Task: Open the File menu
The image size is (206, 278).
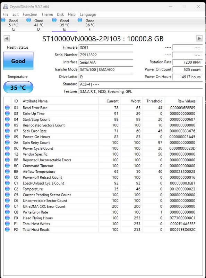Action: tap(6, 14)
